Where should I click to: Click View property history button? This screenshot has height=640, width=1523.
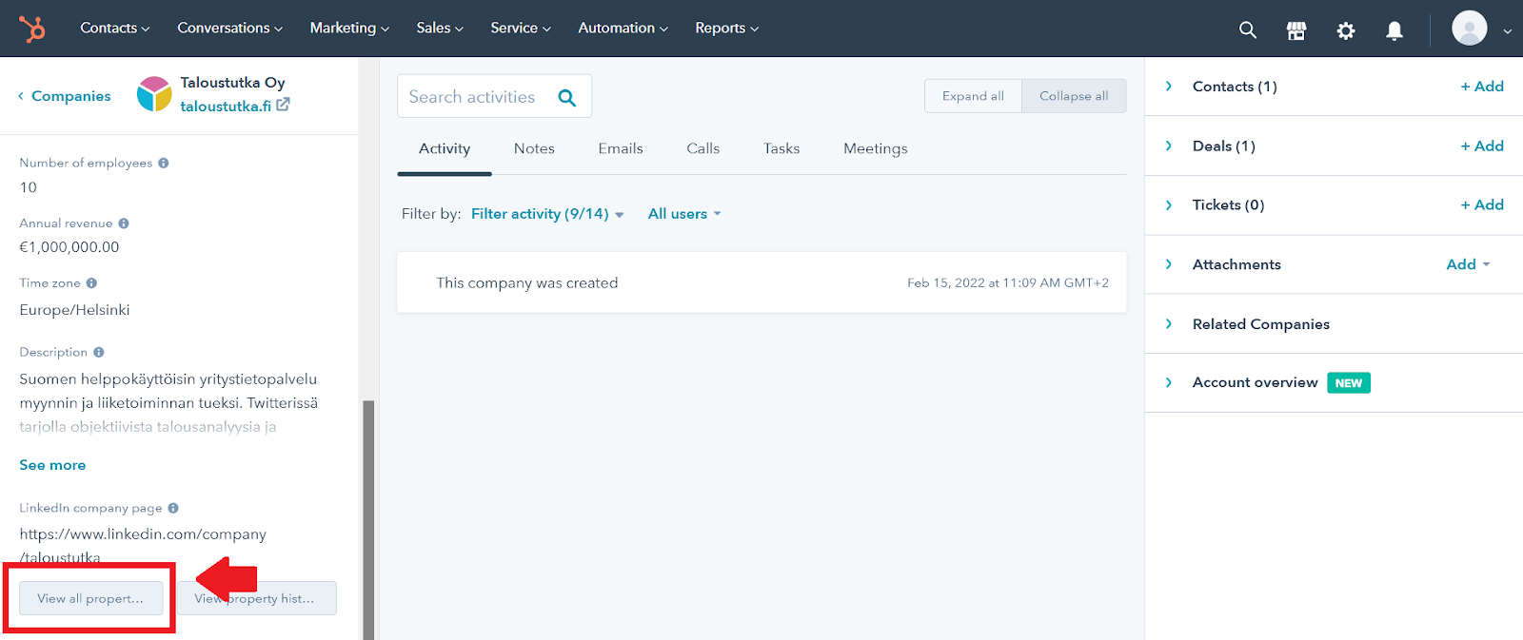coord(257,598)
